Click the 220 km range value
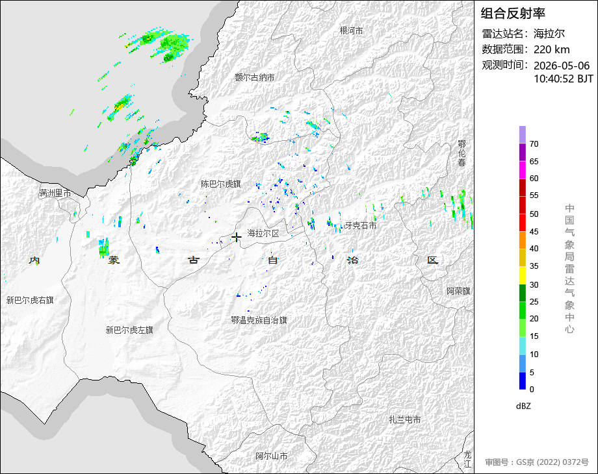The image size is (598, 474). pyautogui.click(x=551, y=49)
